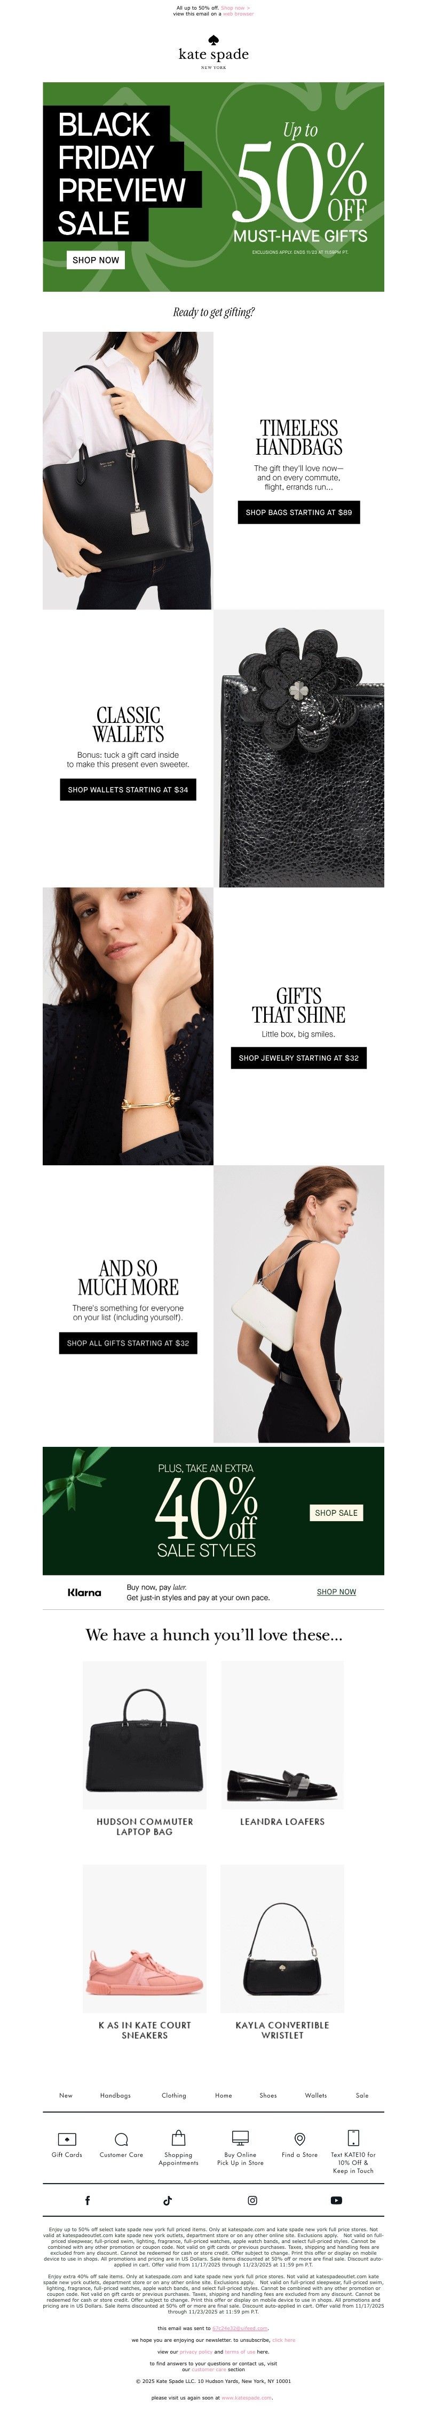Click the SHOP SALE button
Image resolution: width=427 pixels, height=2415 pixels.
tap(336, 1513)
